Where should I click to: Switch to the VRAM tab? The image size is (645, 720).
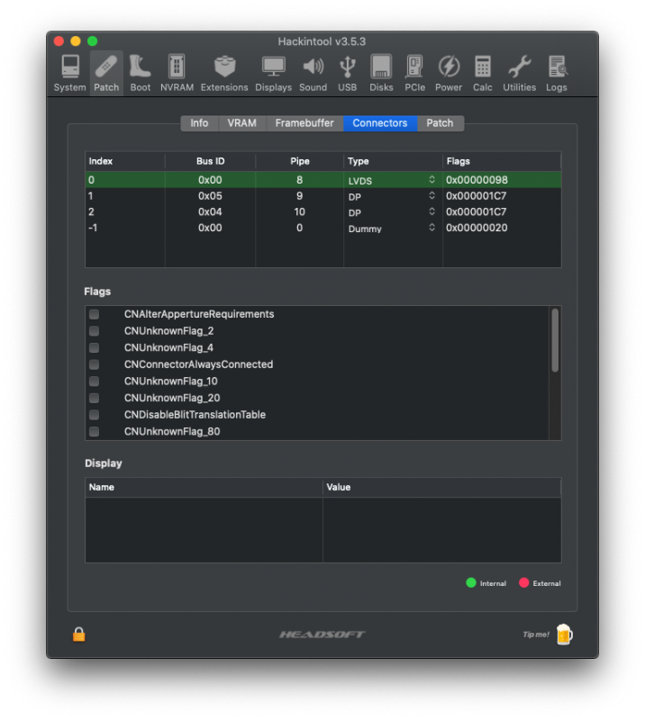tap(241, 123)
